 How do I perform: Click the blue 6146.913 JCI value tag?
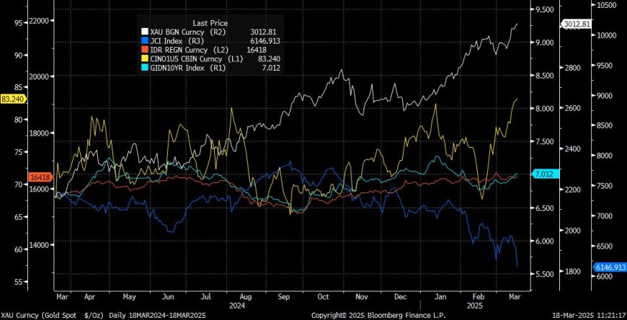(x=608, y=267)
